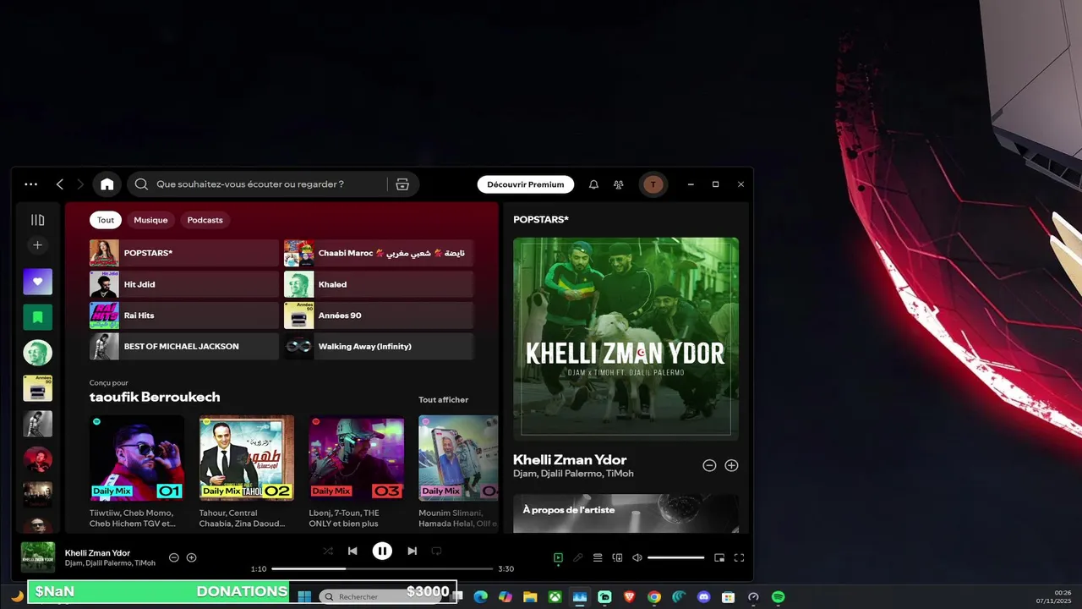The height and width of the screenshot is (609, 1082).
Task: Open the Rai Hits playlist tile
Action: point(184,315)
